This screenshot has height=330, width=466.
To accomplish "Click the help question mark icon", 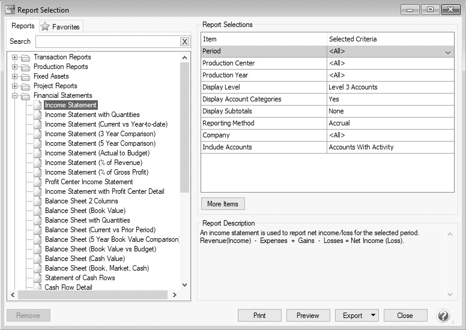I will [x=443, y=316].
